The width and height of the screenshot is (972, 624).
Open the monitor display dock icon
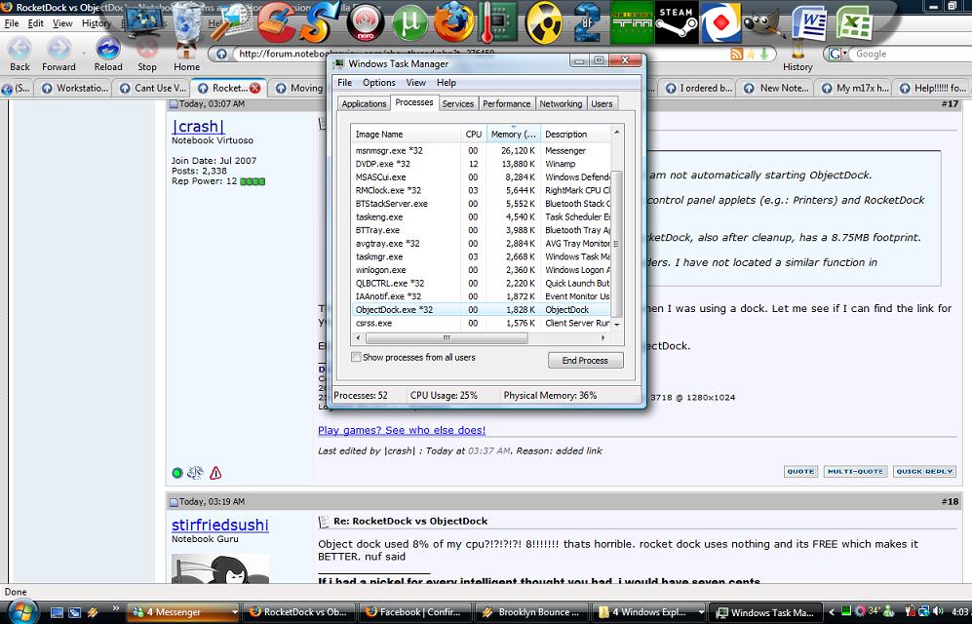tap(144, 21)
